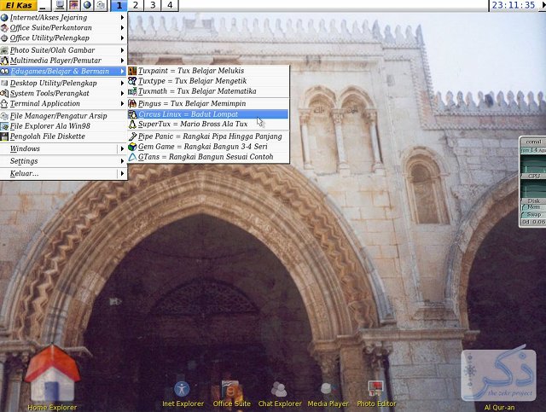Switch to workspace 3
The height and width of the screenshot is (412, 546).
point(153,6)
